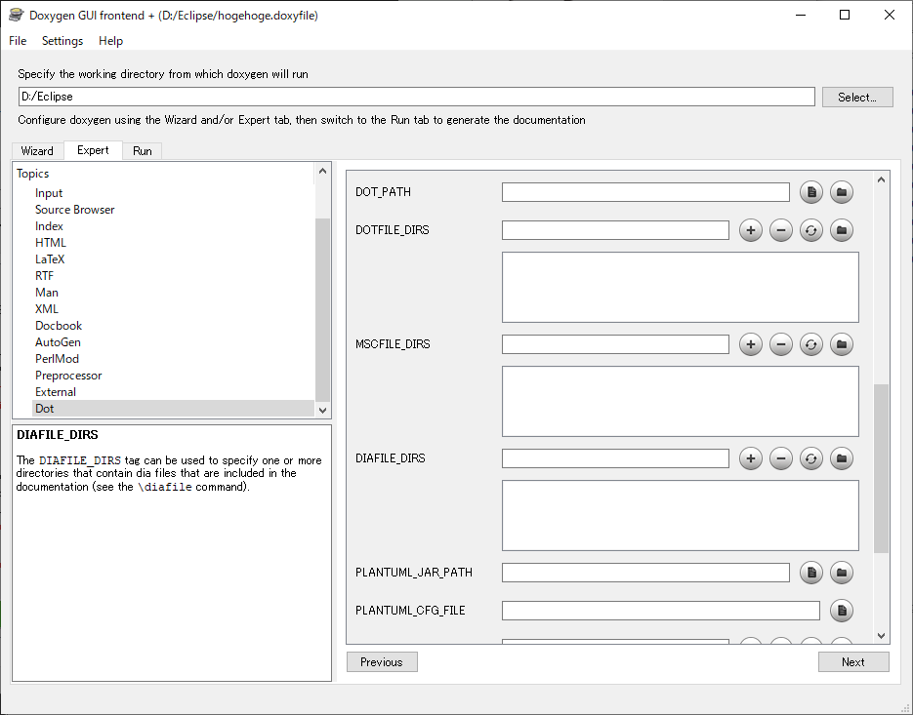Remove the MSCFILE_DIRS entry with the minus icon
Viewport: 913px width, 715px height.
pyautogui.click(x=781, y=344)
